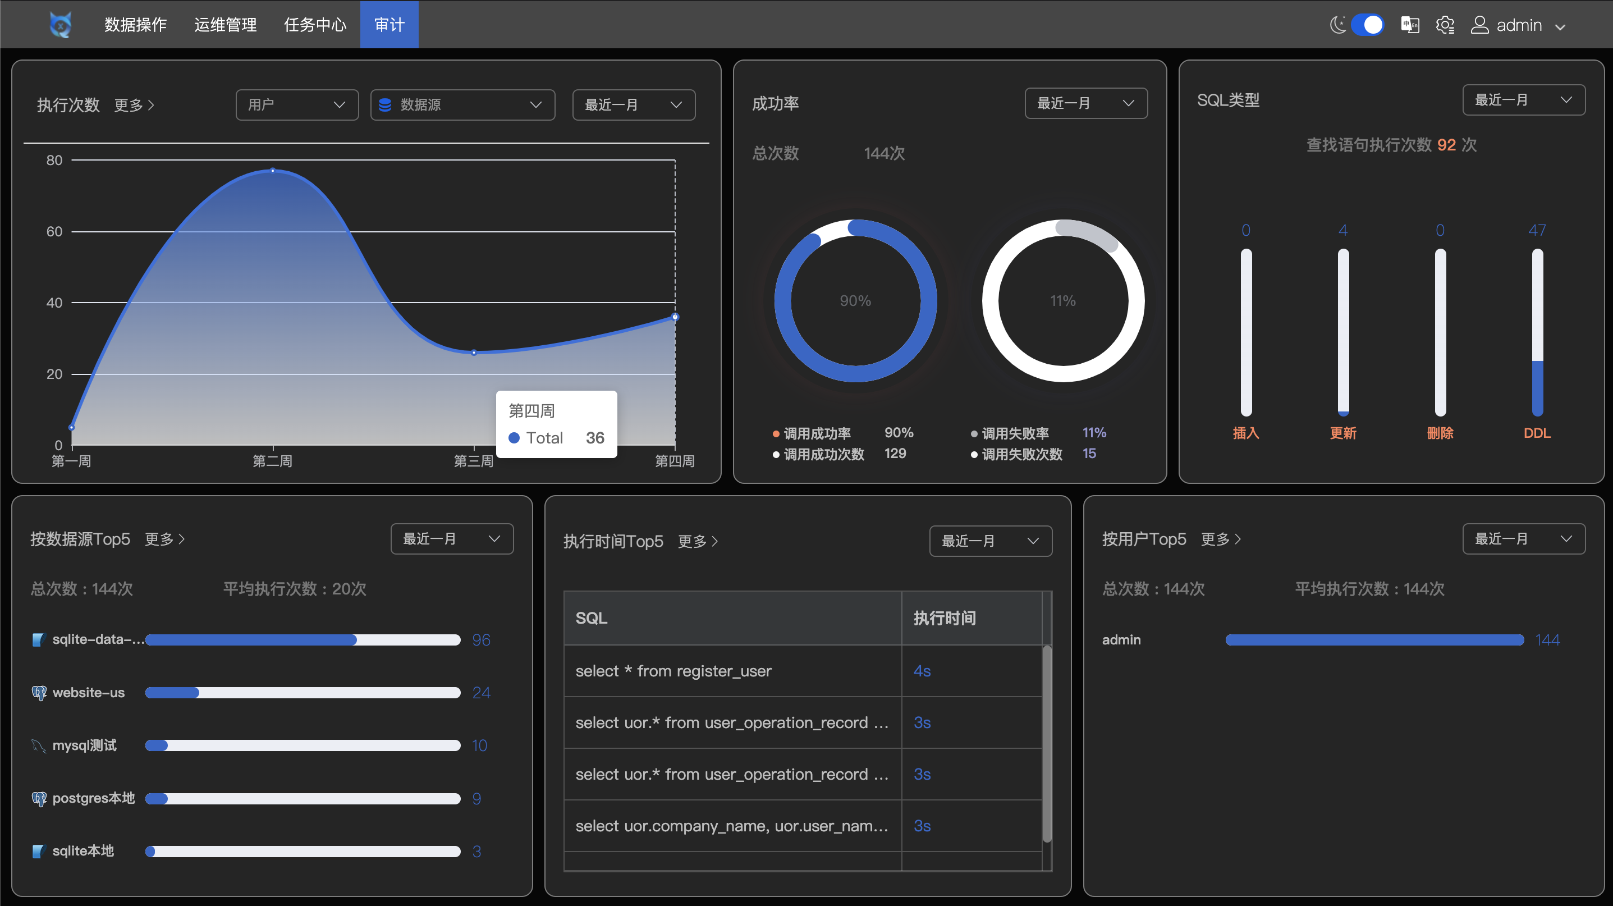Open 最近一月 dropdown in 执行次数 panel
Viewport: 1613px width, 906px height.
(634, 104)
